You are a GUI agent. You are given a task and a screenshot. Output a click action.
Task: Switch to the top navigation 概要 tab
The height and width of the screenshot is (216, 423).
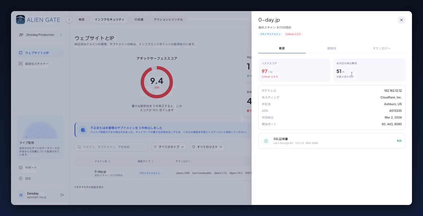(82, 20)
